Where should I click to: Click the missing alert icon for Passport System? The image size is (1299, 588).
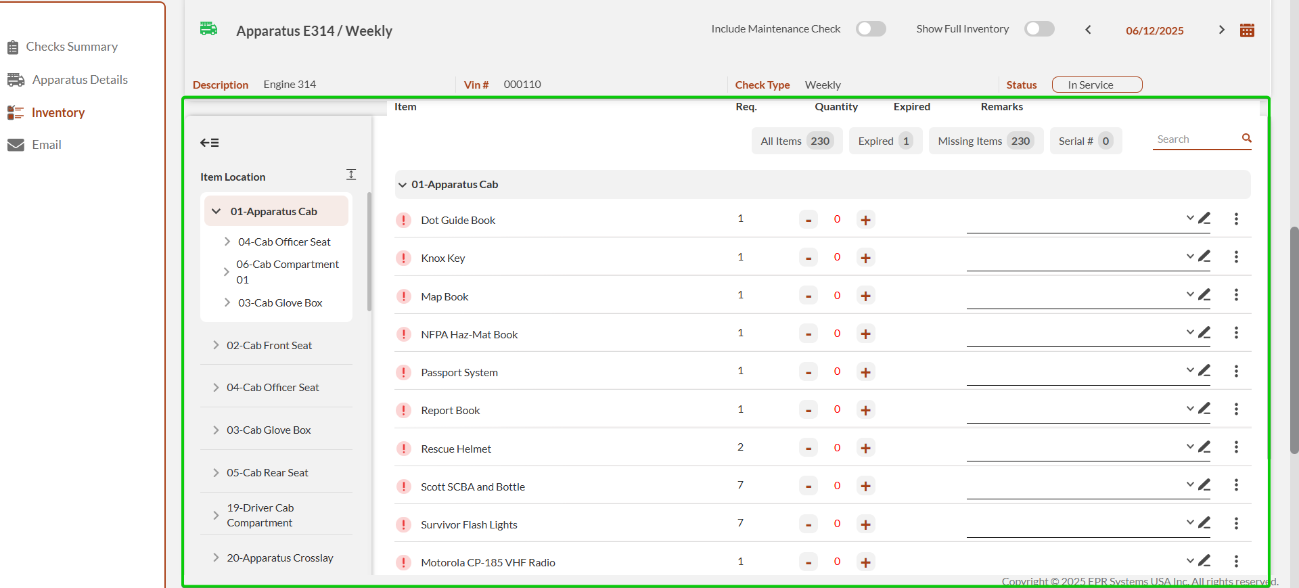click(404, 372)
